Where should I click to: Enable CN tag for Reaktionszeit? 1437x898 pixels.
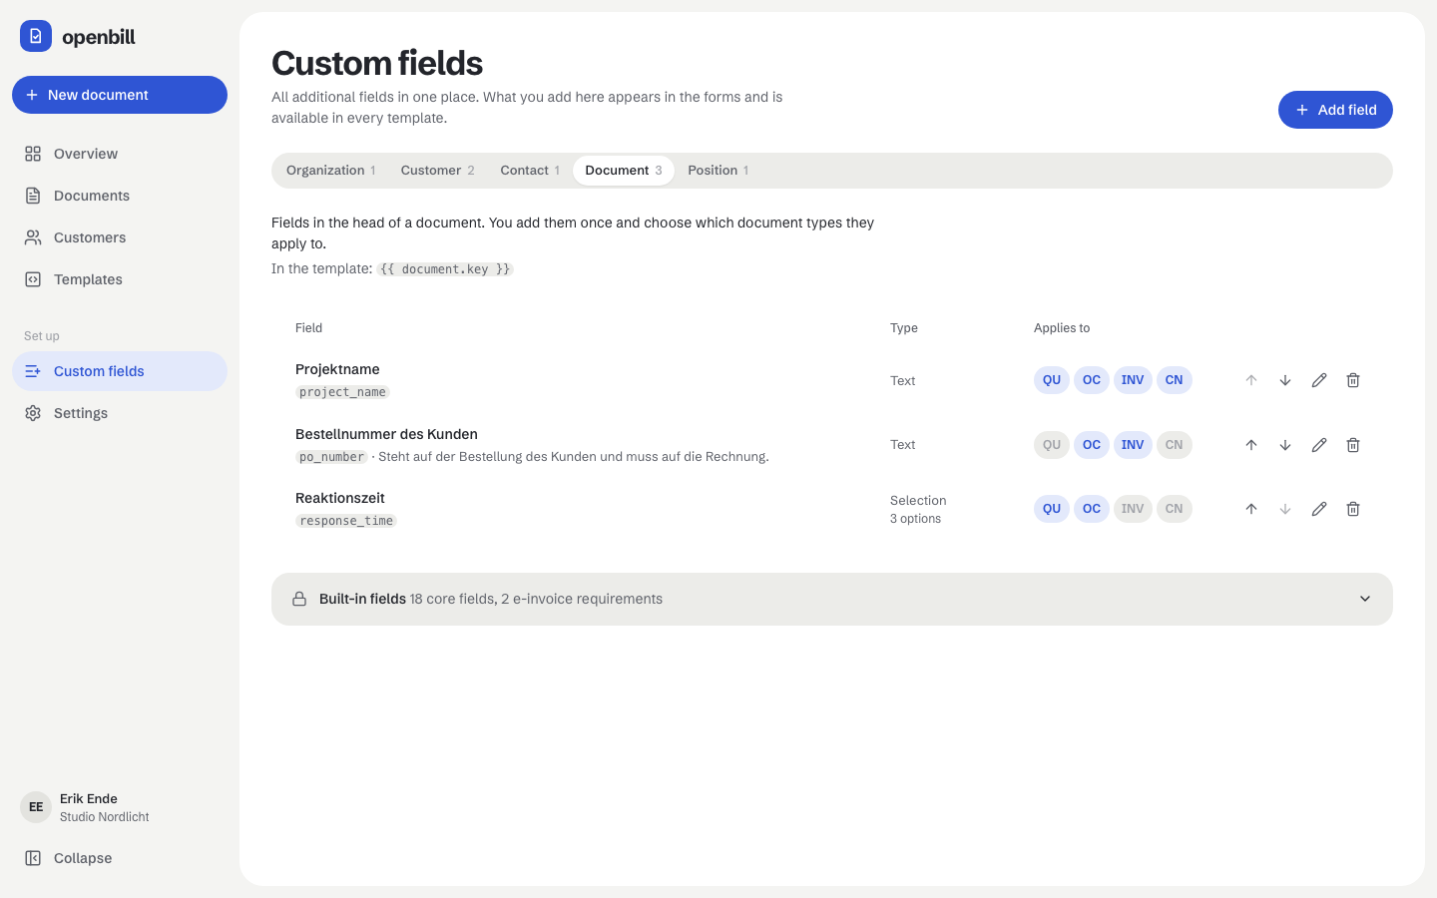coord(1175,509)
